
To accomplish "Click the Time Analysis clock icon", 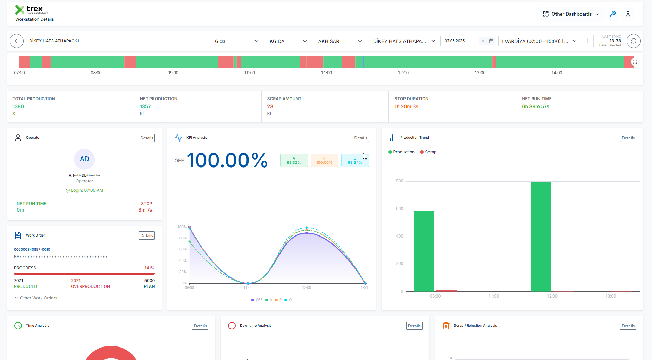I will pos(18,326).
